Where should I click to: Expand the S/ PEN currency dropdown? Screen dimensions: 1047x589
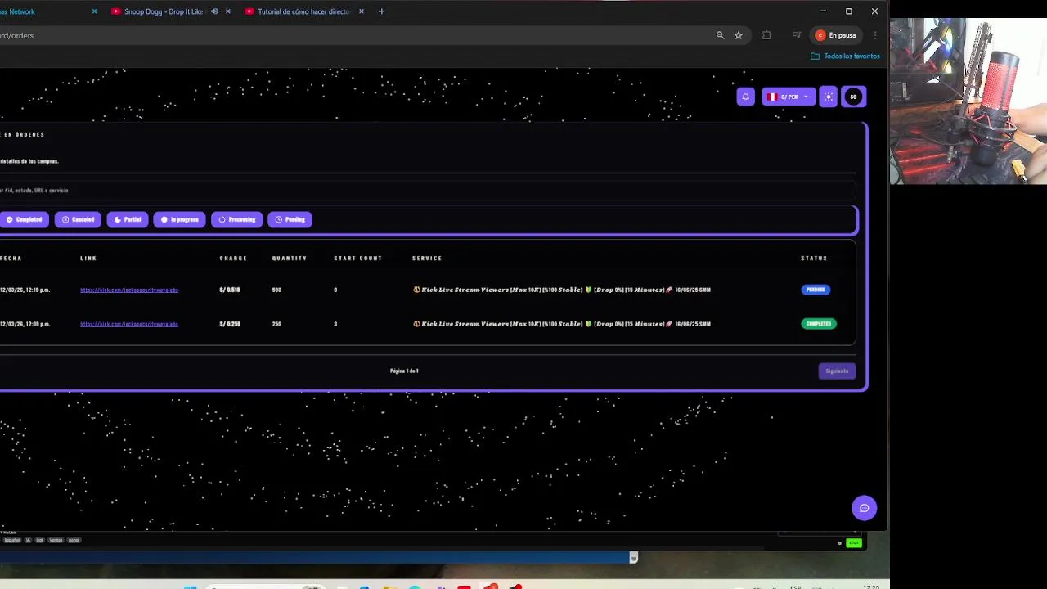[789, 97]
